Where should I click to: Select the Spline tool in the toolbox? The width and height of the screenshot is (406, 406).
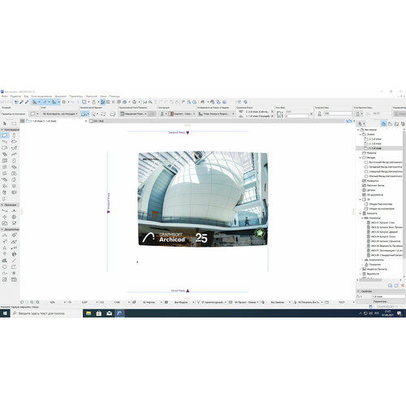click(5, 273)
